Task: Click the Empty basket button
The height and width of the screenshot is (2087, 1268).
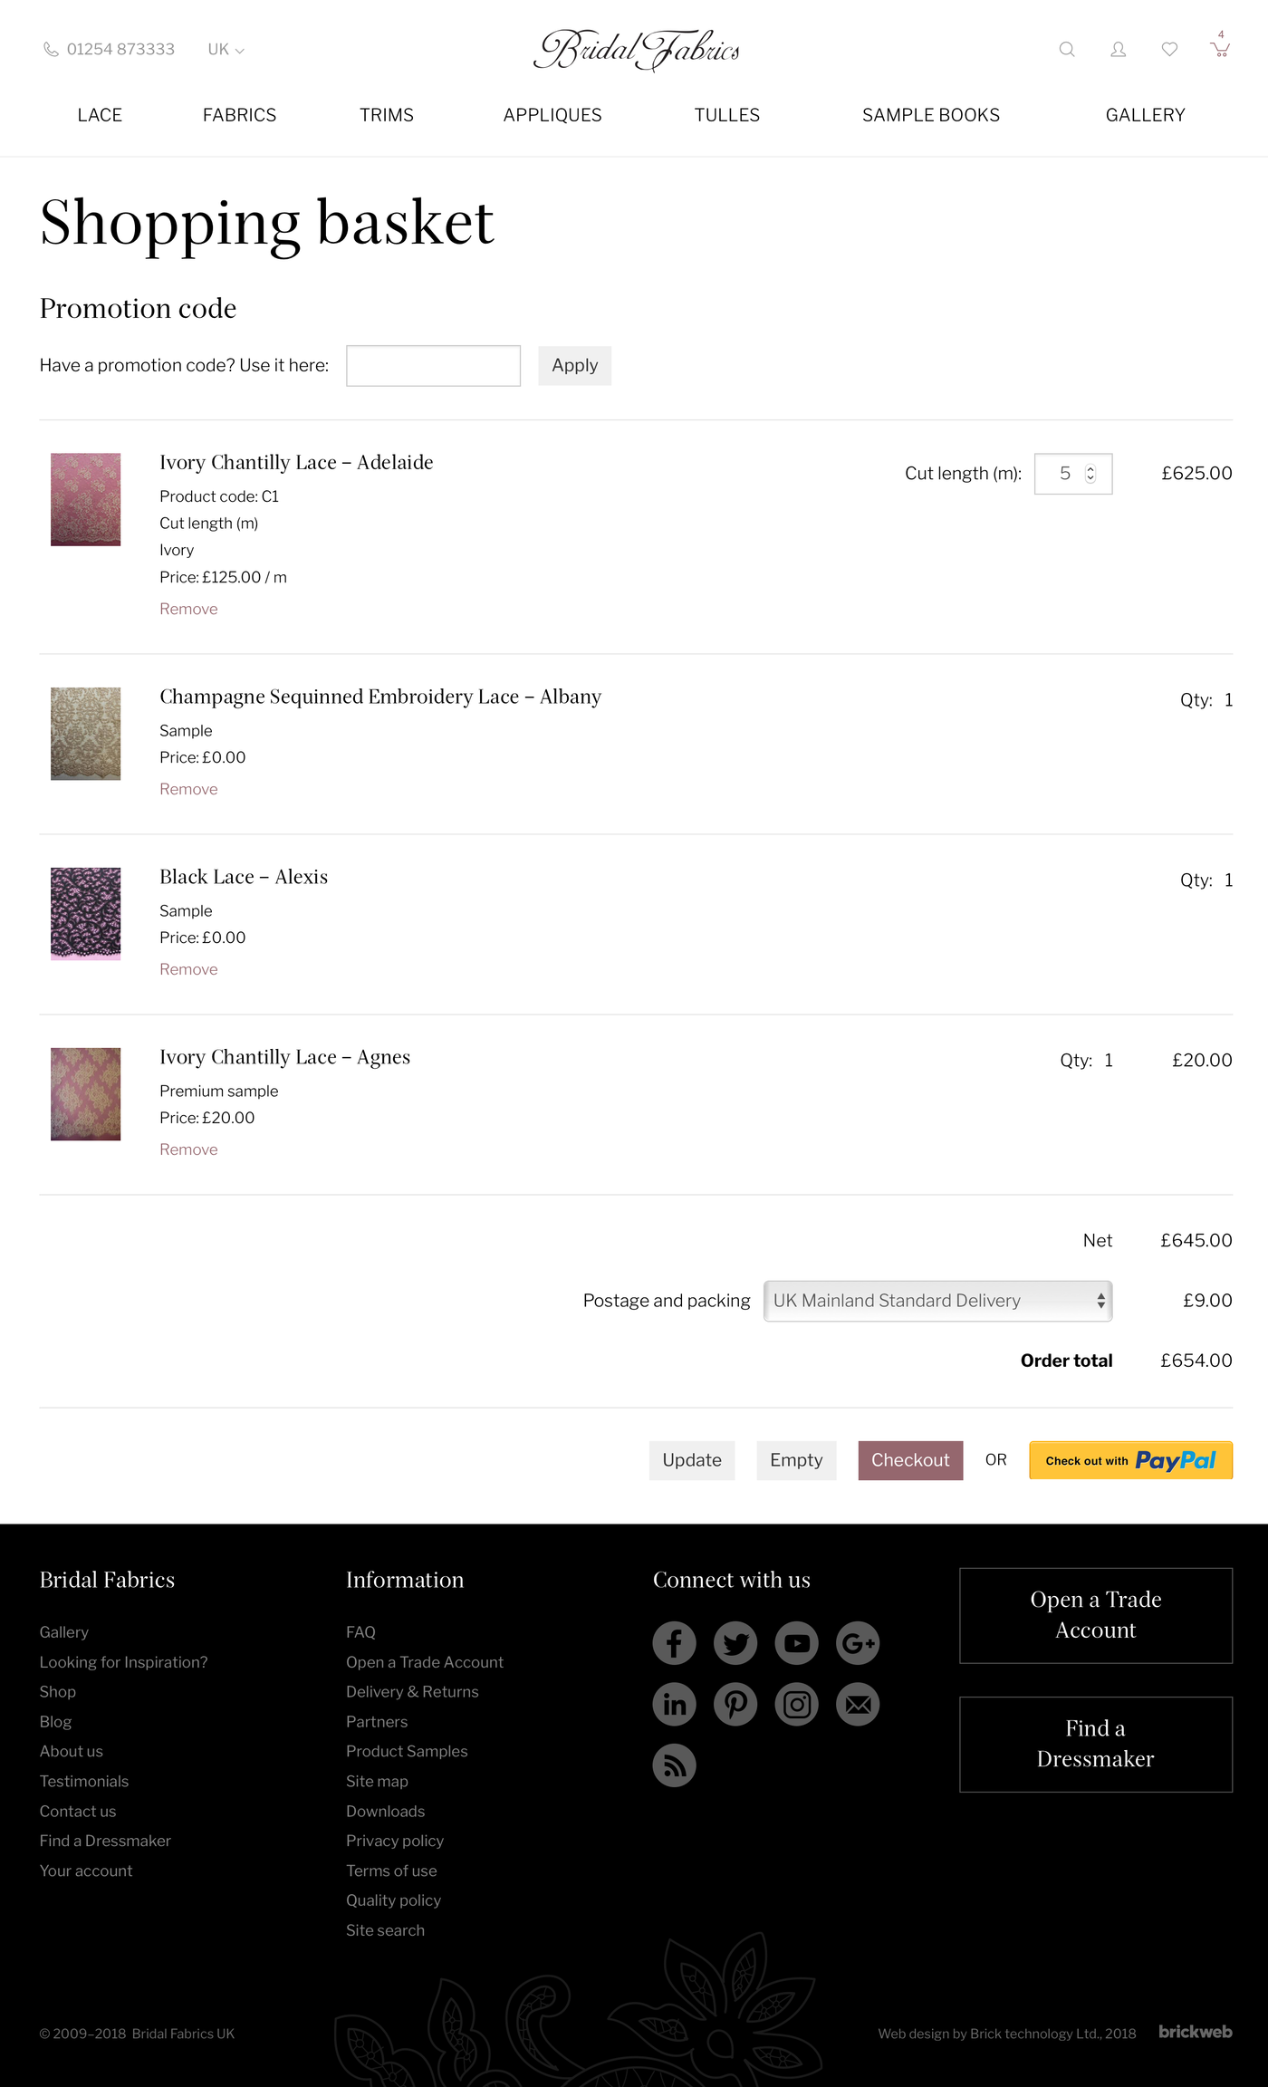Action: pos(796,1460)
